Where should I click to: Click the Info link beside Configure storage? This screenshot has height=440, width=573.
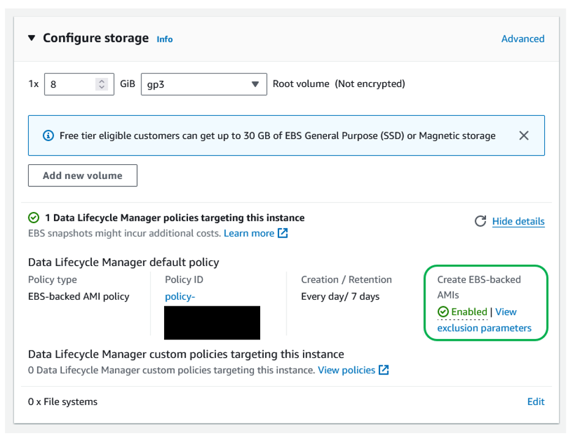tap(164, 39)
